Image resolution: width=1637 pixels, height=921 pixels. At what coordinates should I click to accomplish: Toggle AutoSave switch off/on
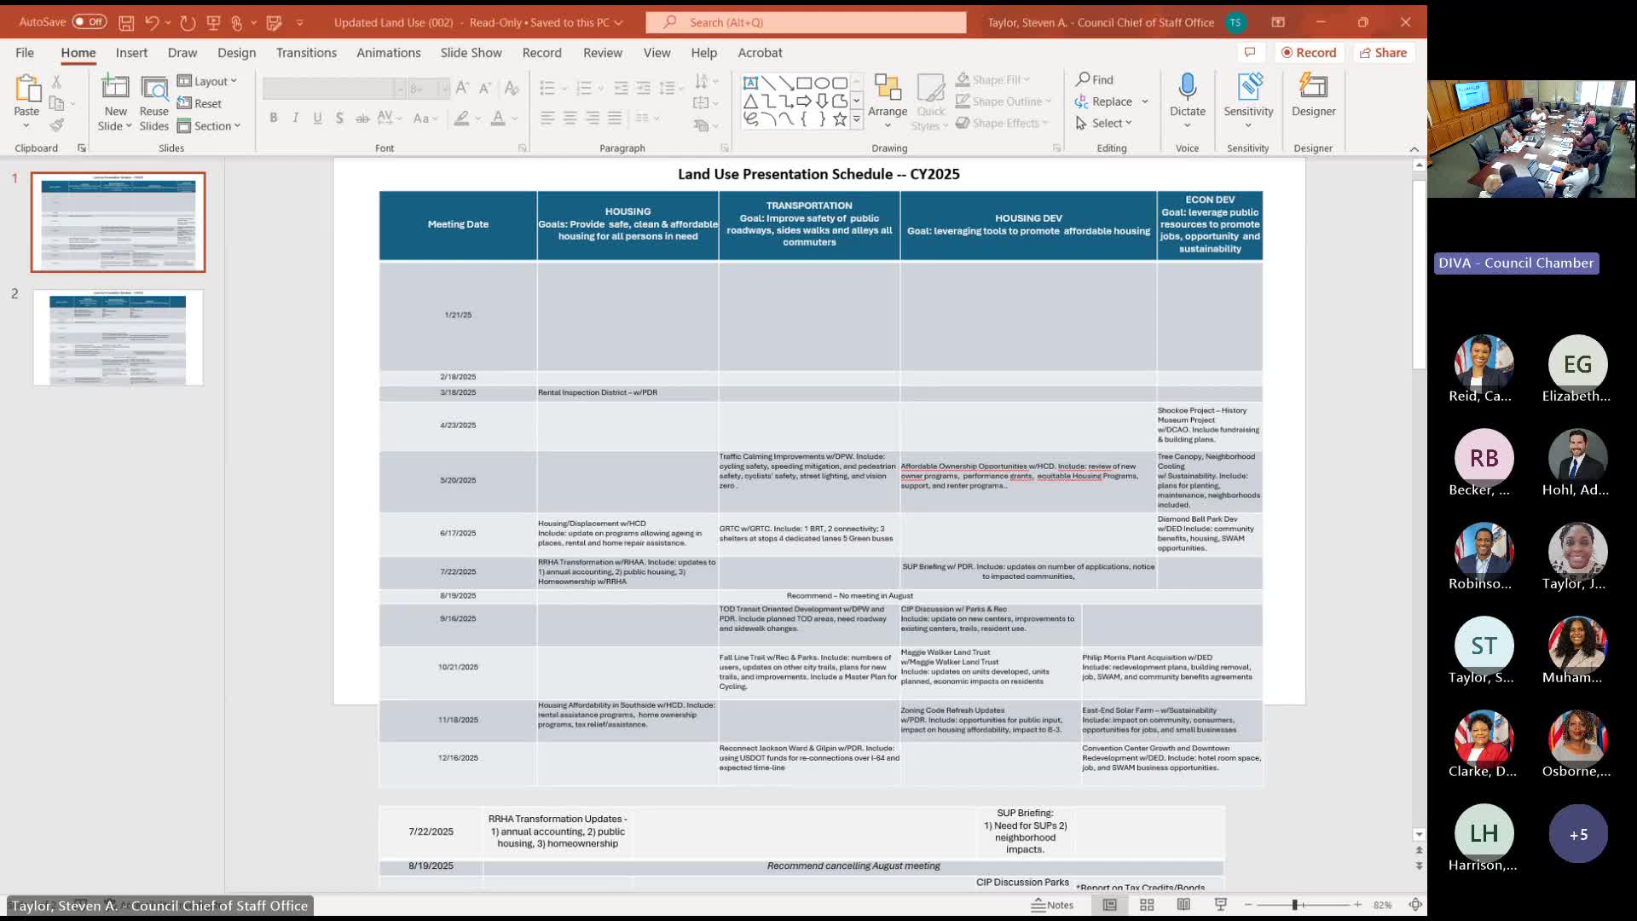[x=89, y=22]
